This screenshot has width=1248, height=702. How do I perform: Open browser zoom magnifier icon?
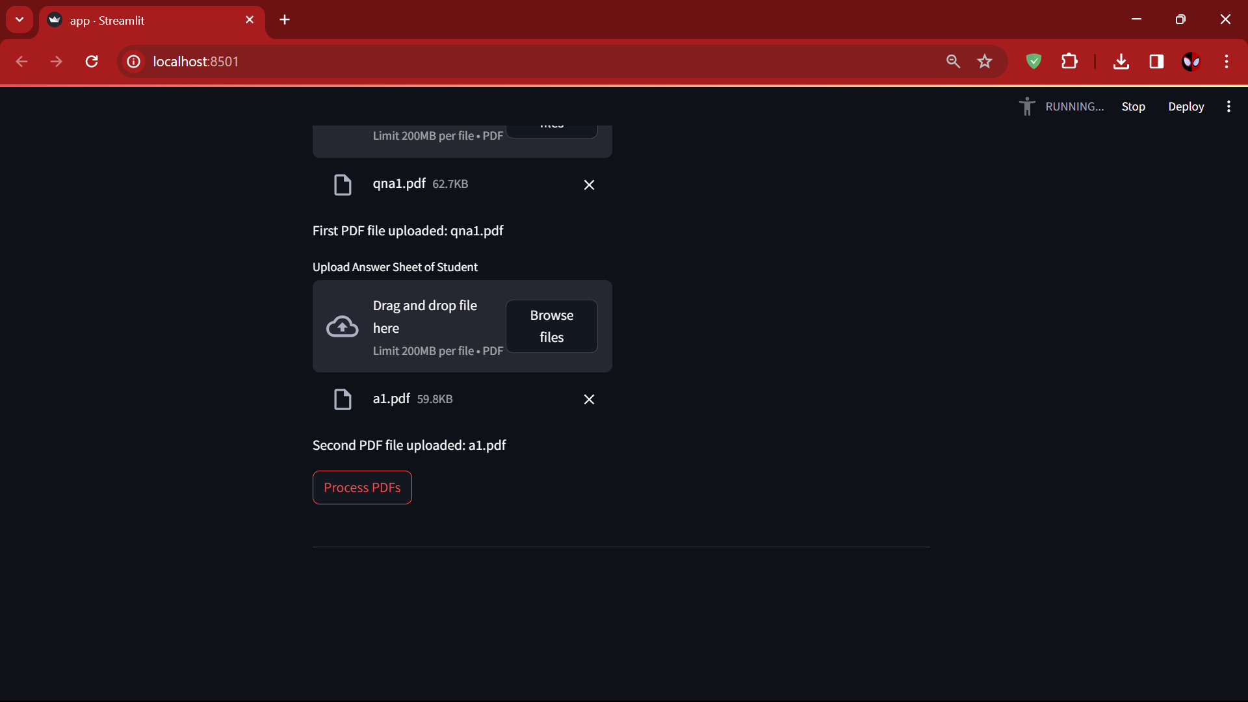pyautogui.click(x=953, y=62)
